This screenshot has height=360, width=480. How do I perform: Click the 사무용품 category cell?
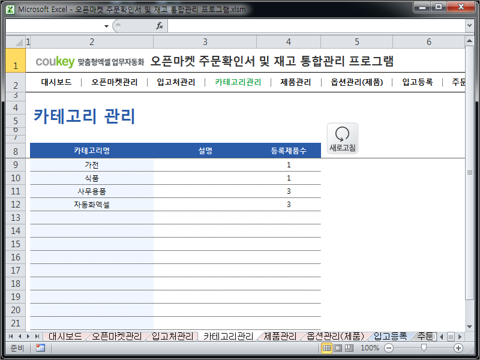click(92, 191)
